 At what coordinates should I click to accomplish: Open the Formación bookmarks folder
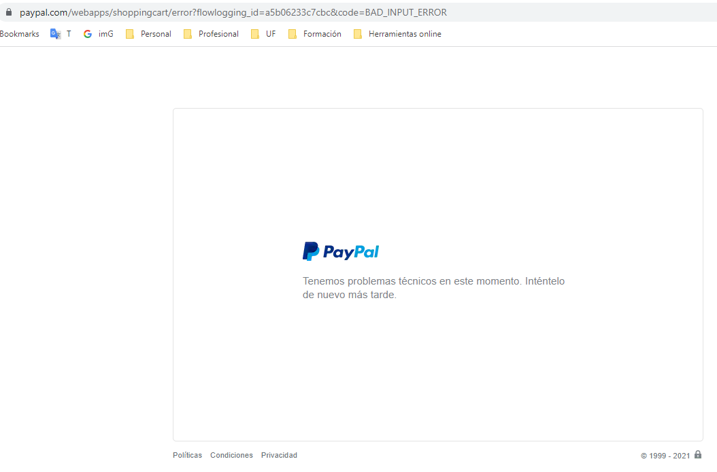tap(314, 34)
